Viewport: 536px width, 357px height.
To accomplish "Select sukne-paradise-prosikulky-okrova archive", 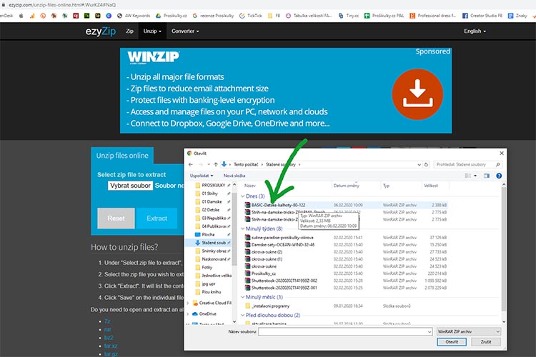I will click(282, 238).
